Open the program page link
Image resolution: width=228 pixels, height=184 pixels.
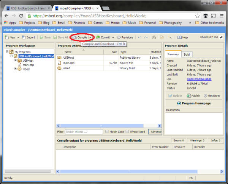tap(199, 79)
